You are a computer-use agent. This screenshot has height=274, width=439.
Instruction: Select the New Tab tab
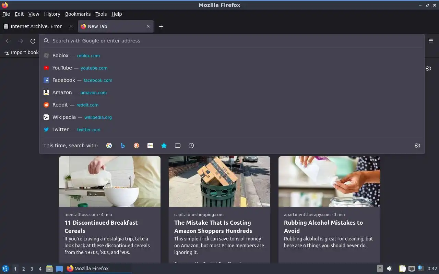point(116,26)
